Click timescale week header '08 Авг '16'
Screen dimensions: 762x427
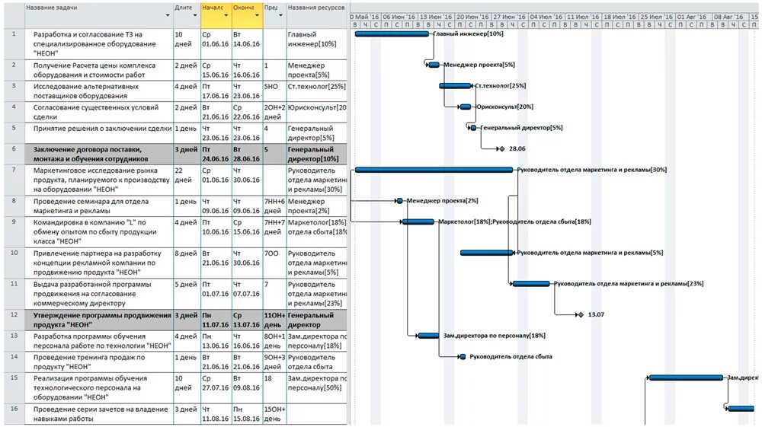(731, 17)
